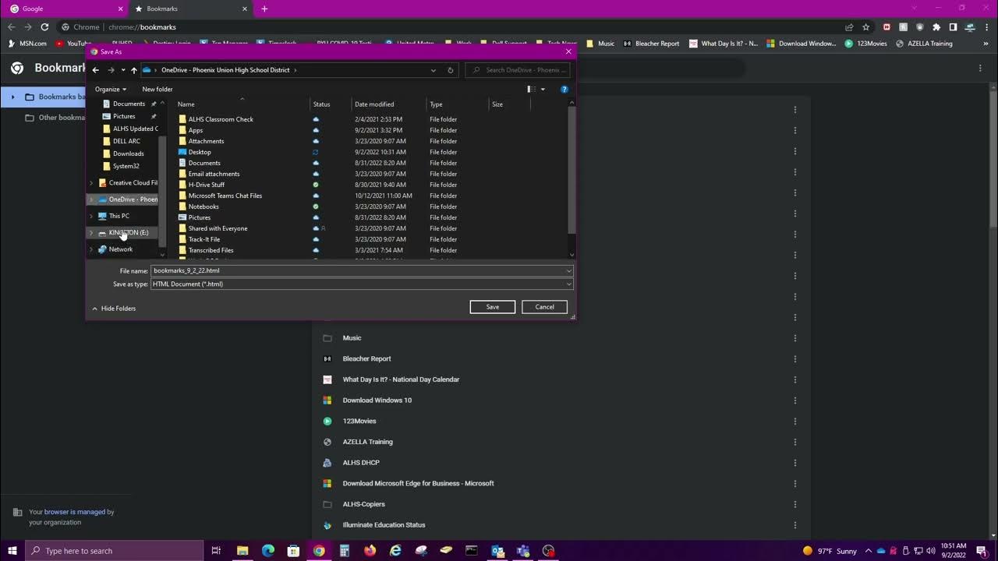The image size is (998, 561).
Task: Select DELL ARC in navigation pane
Action: pos(126,141)
